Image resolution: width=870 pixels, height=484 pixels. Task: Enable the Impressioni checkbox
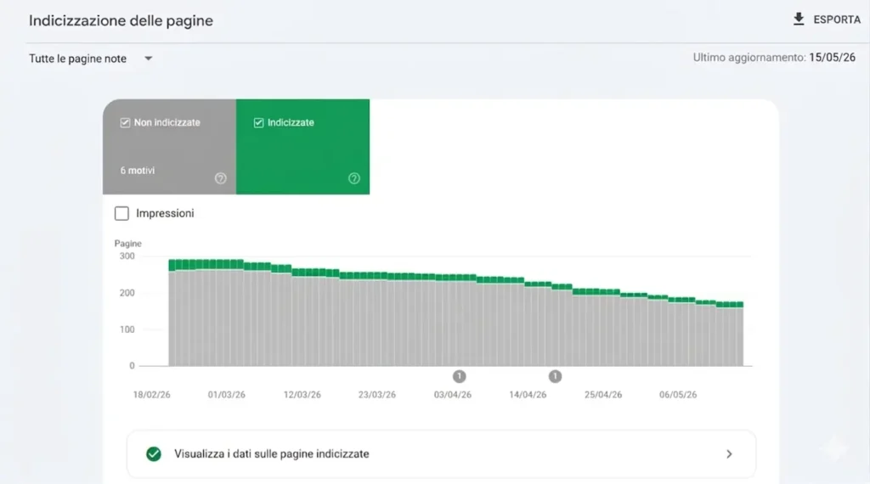point(121,213)
